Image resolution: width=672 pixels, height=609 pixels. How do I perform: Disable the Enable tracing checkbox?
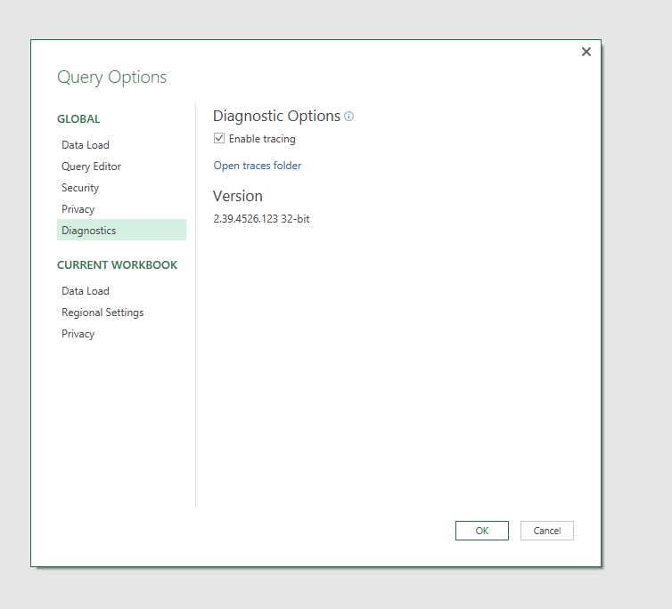tap(219, 139)
